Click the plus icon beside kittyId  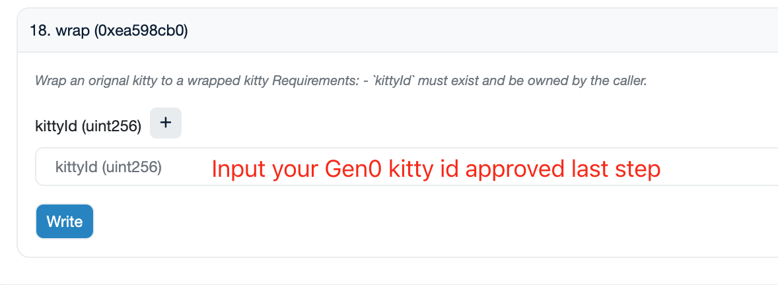pos(166,123)
